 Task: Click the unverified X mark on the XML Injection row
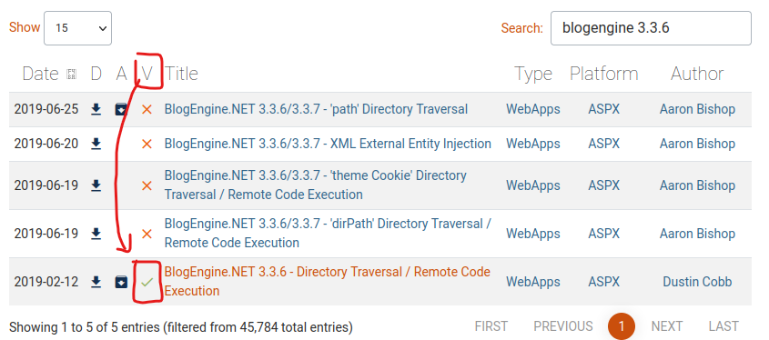(147, 144)
